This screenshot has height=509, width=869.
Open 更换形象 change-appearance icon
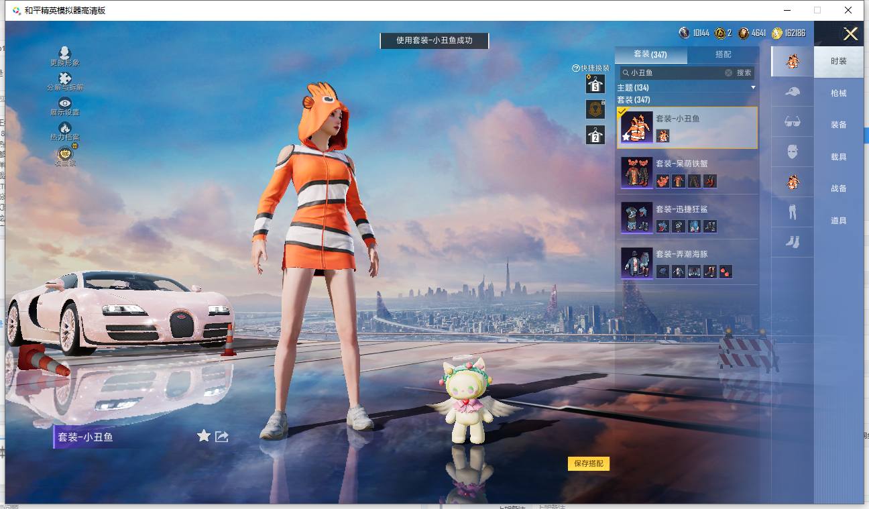(64, 53)
